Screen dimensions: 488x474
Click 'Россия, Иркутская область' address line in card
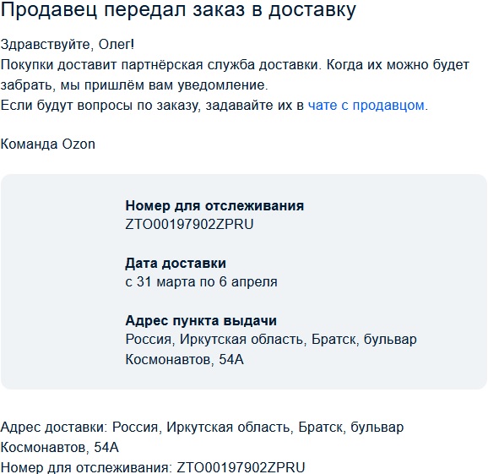click(x=214, y=340)
